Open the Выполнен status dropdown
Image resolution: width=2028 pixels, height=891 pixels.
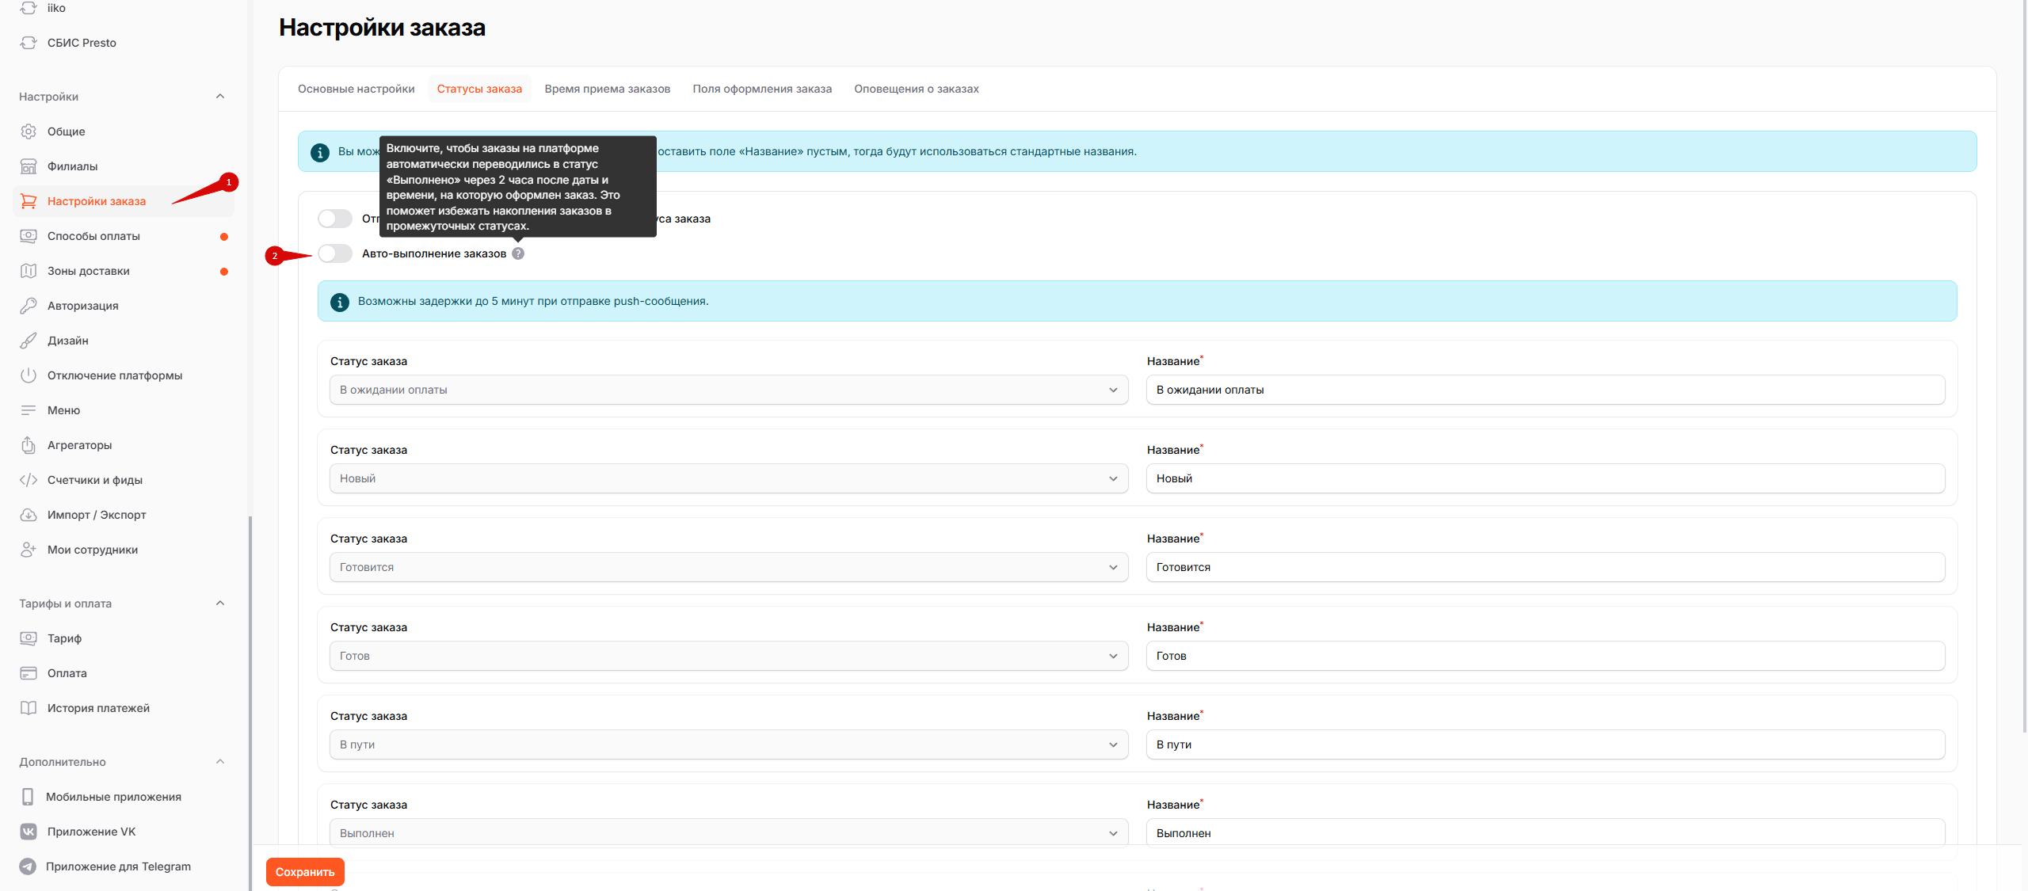click(x=729, y=833)
